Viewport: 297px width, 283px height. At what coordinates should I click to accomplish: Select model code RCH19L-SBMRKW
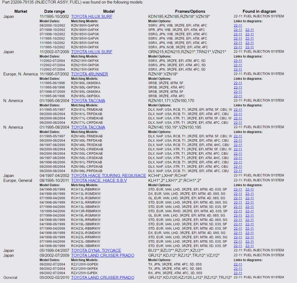point(86,224)
